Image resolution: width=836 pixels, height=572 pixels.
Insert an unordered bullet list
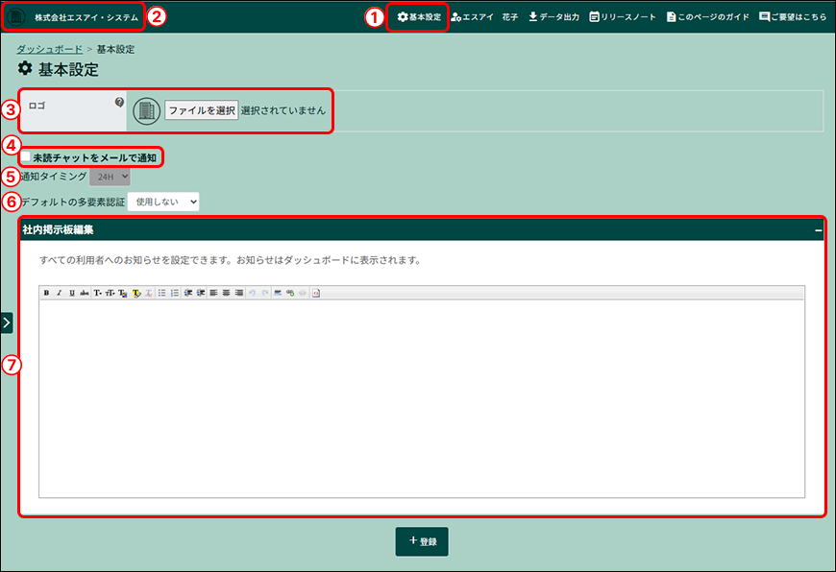click(x=161, y=293)
